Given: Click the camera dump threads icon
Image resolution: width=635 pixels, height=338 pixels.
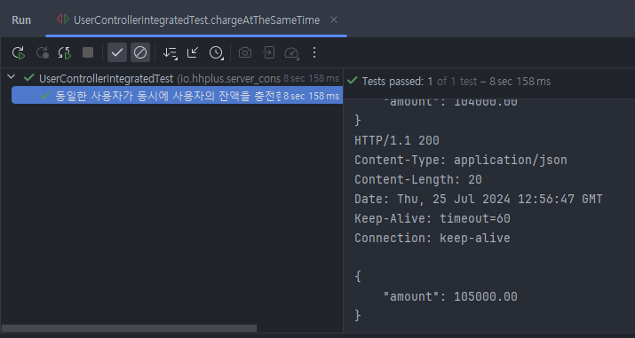Looking at the screenshot, I should point(244,52).
